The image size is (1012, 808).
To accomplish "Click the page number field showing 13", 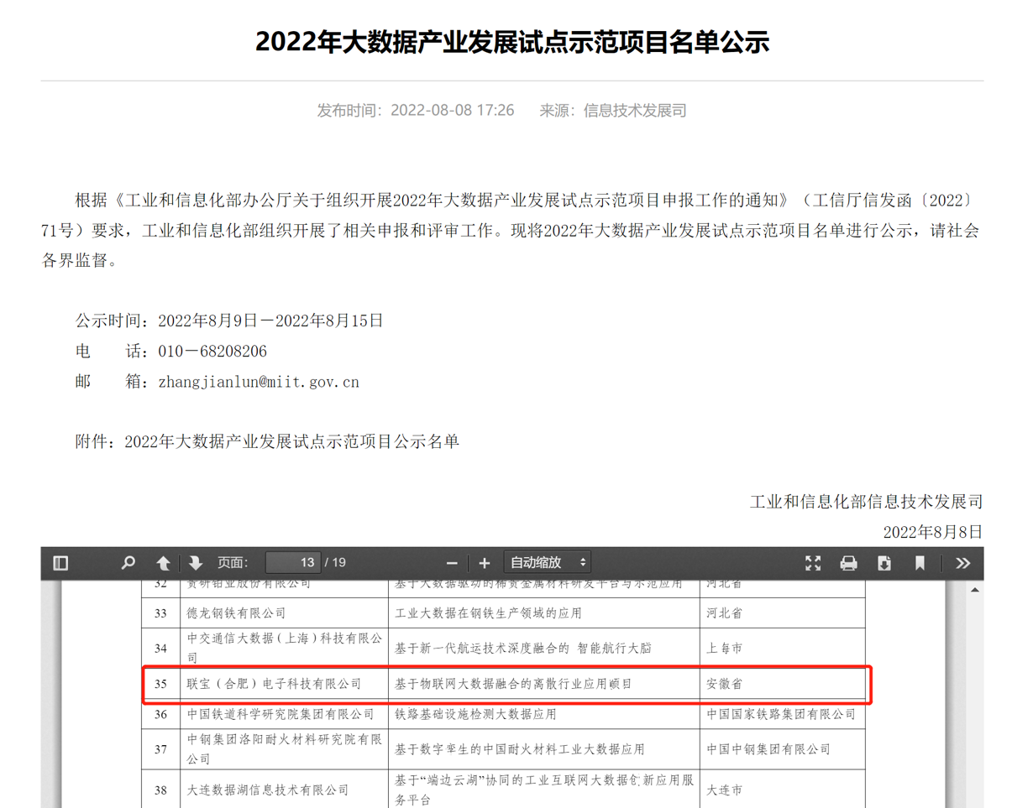I will (292, 562).
